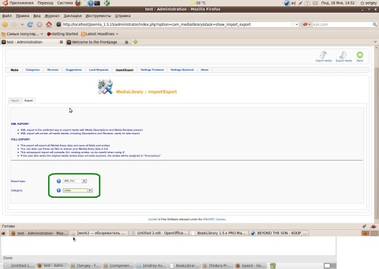Go to the browser home page icon
This screenshot has height=269, width=379.
tap(49, 25)
